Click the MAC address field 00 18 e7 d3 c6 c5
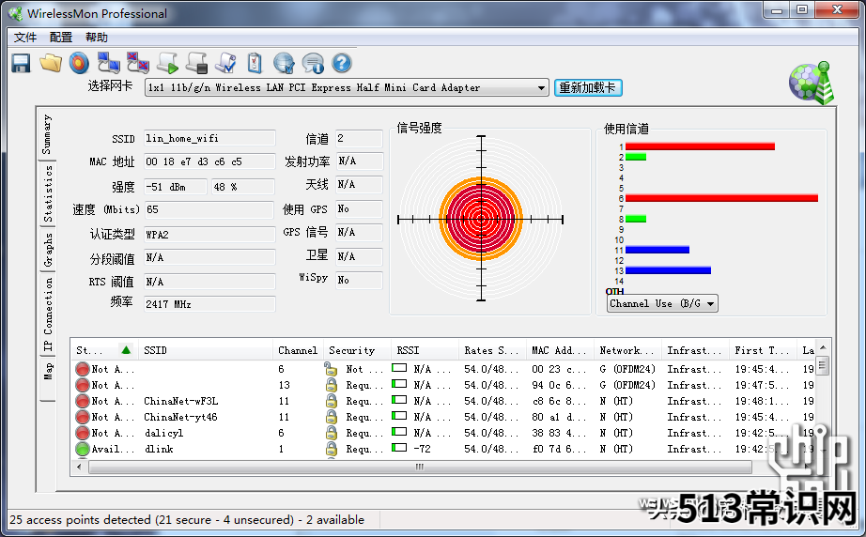The height and width of the screenshot is (537, 866). click(209, 161)
